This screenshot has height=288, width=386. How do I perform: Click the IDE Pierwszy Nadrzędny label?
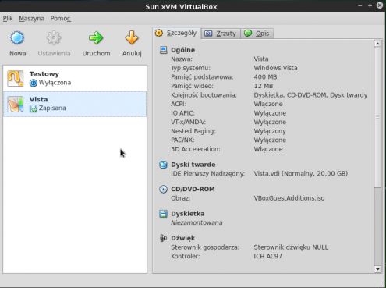tap(207, 173)
